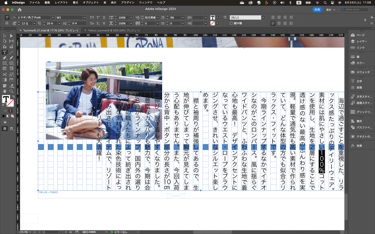This screenshot has height=234, width=375.
Task: Select the Free Transform tool
Action: [x=11, y=74]
